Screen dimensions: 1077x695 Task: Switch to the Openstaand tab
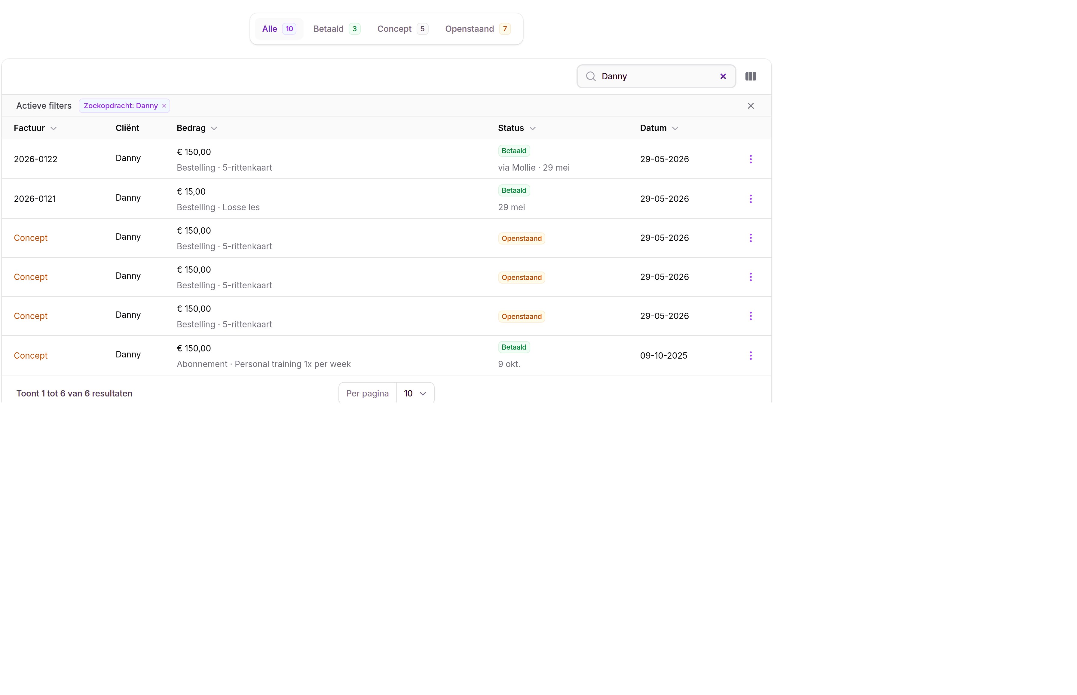(477, 29)
